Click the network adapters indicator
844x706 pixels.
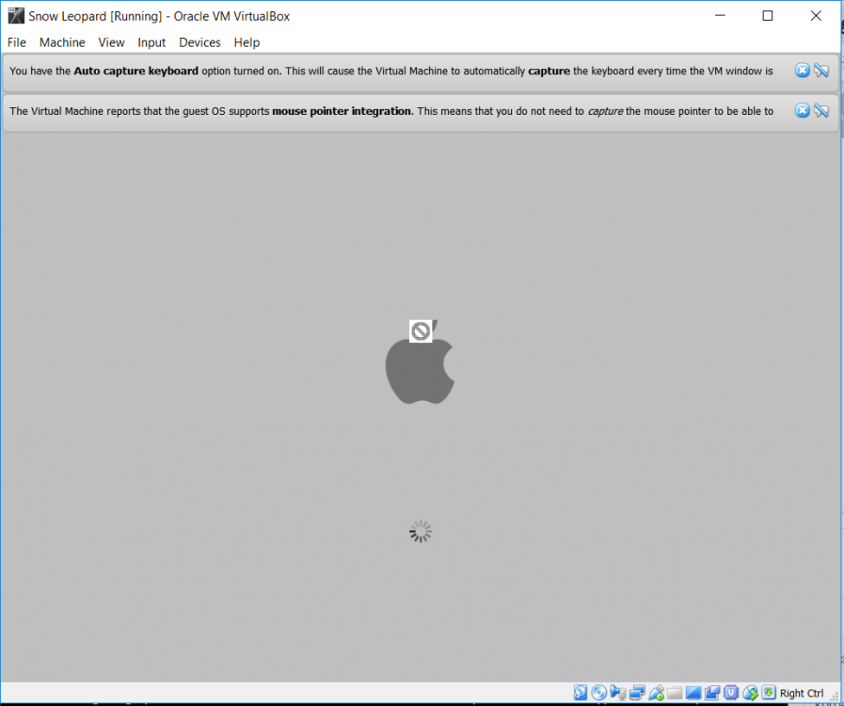coord(637,693)
